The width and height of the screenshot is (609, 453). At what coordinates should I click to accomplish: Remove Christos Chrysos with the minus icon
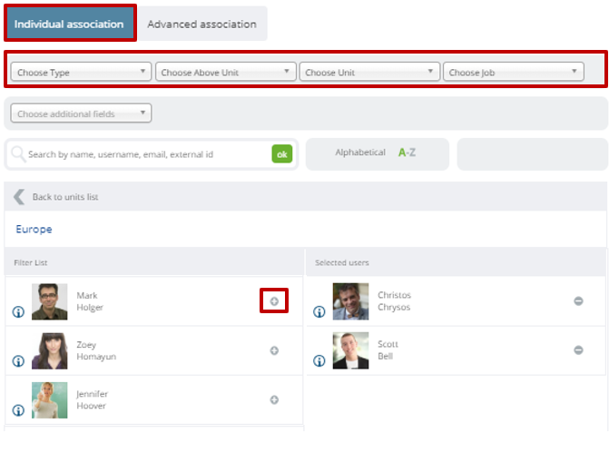578,300
